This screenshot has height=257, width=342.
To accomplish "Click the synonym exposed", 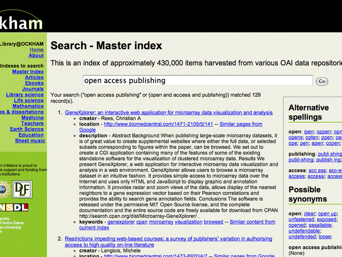I will pyautogui.click(x=327, y=219).
